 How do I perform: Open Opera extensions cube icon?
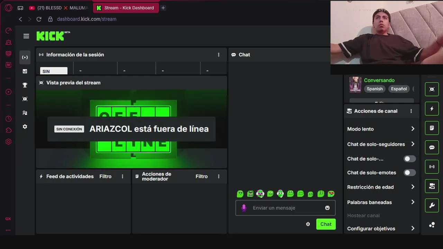8,130
